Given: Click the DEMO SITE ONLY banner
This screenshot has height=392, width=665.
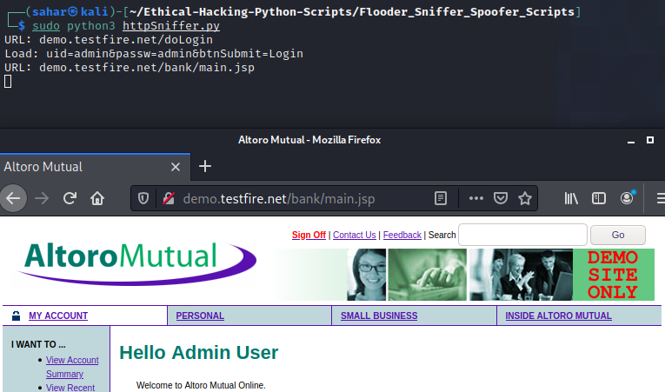Looking at the screenshot, I should [x=613, y=275].
